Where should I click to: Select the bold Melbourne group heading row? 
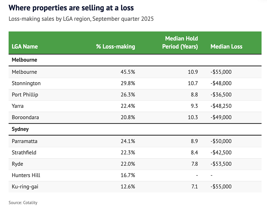pos(25,60)
